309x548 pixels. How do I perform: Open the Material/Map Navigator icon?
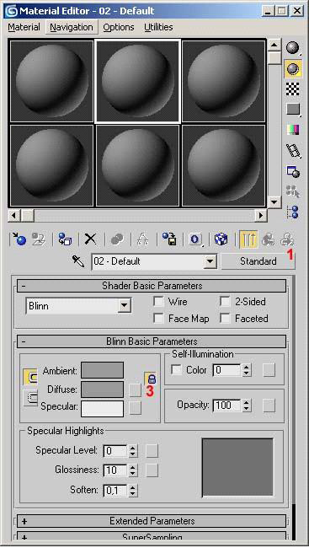[x=293, y=212]
